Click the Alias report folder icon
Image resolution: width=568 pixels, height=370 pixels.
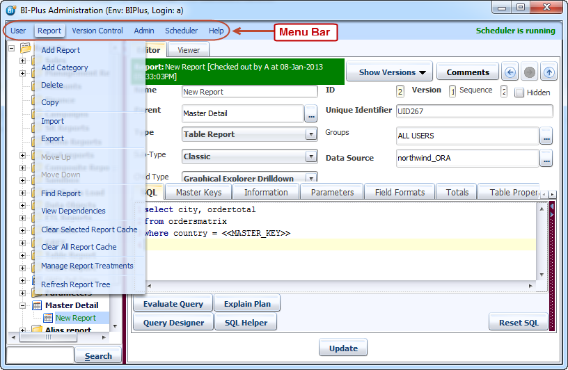[x=37, y=330]
